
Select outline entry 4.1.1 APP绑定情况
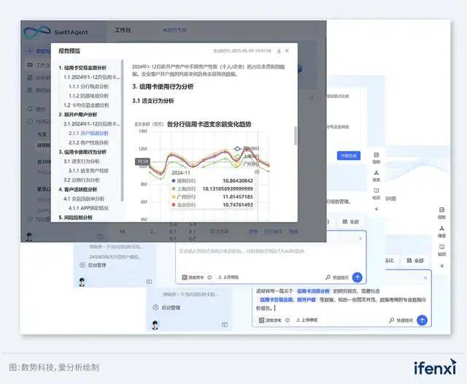pos(88,208)
